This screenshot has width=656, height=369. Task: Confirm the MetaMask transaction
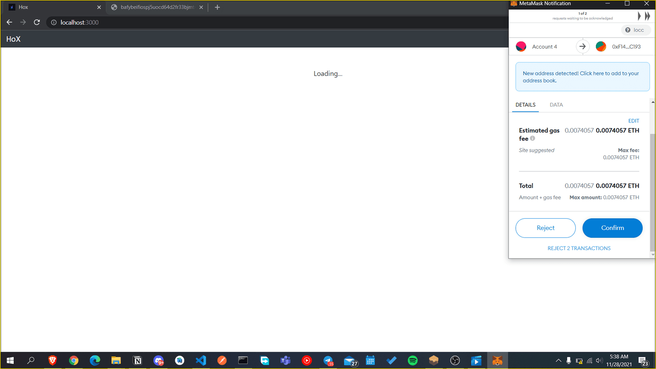tap(612, 228)
